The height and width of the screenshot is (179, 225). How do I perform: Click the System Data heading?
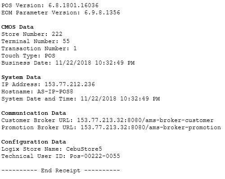click(21, 77)
